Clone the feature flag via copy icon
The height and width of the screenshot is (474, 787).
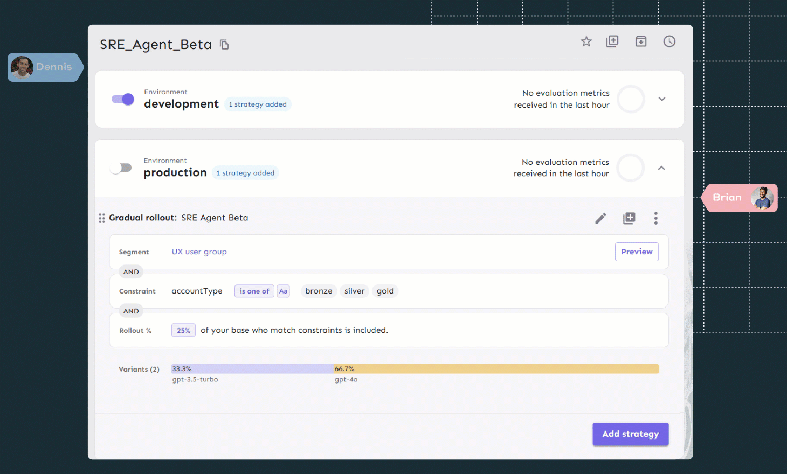click(612, 41)
